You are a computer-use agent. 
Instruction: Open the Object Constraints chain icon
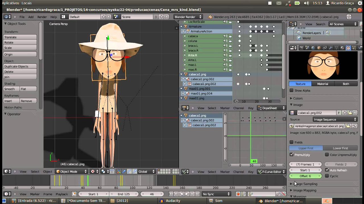[x=325, y=48]
